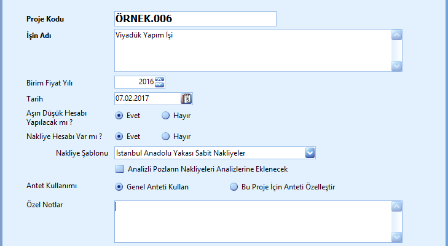This screenshot has height=246, width=448.
Task: Increase the Birim Fiyat Yılı value
Action: pyautogui.click(x=160, y=79)
